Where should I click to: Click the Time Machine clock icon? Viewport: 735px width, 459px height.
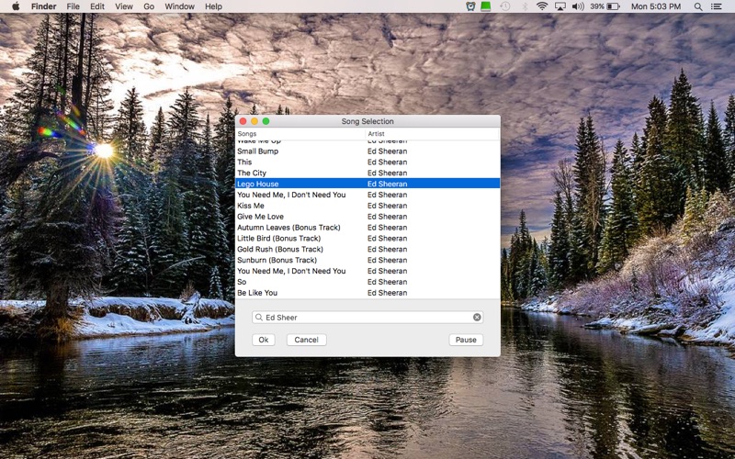pyautogui.click(x=504, y=6)
